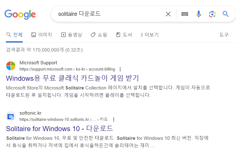Click the support.microsoft.com URL breadcrumb
This screenshot has width=236, height=155.
67,69
